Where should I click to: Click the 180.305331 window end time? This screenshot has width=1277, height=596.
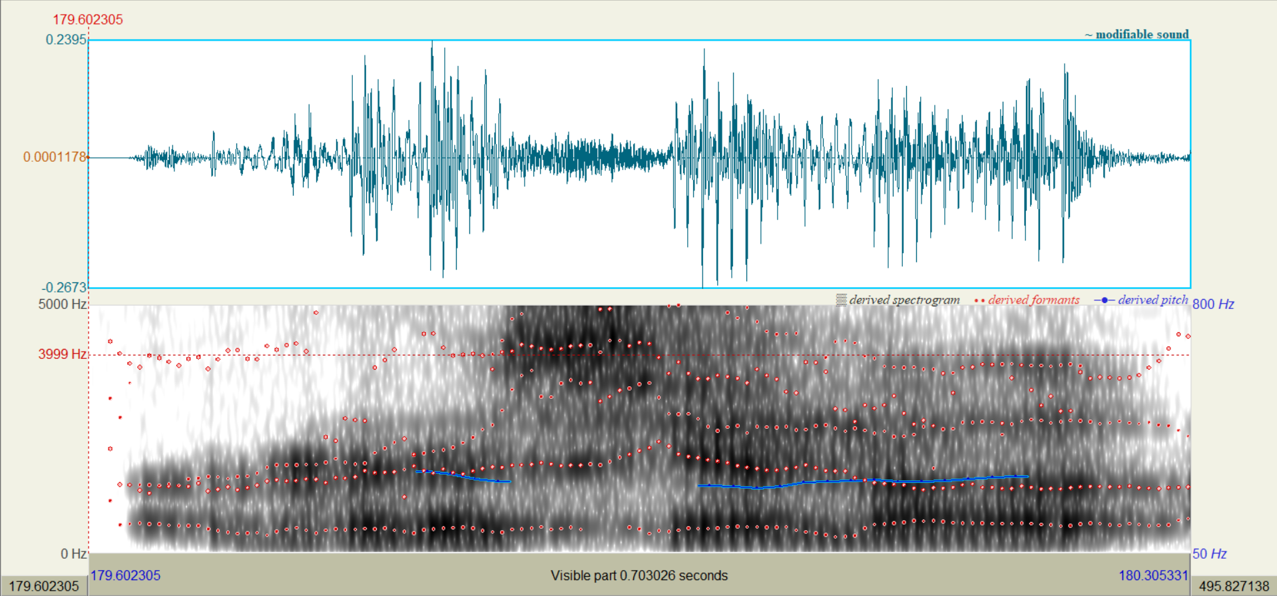(x=1153, y=575)
